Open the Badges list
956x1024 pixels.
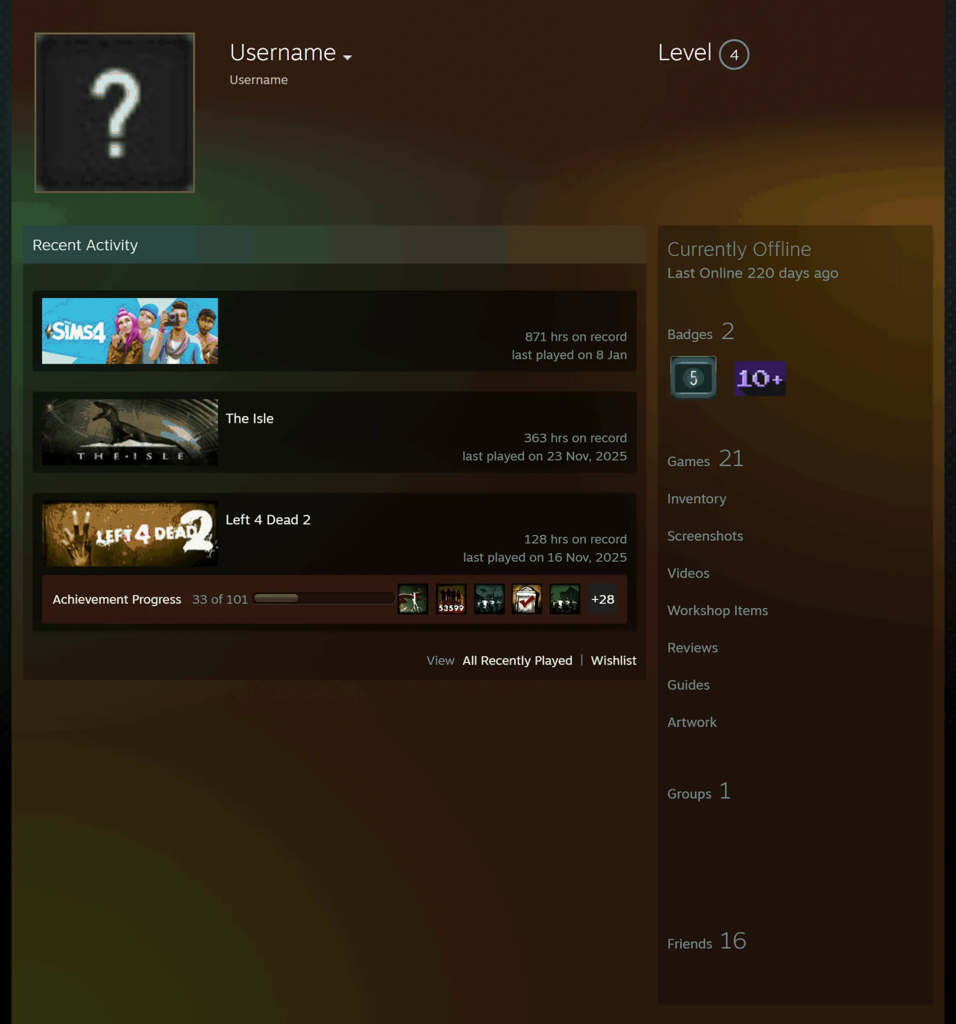(701, 332)
